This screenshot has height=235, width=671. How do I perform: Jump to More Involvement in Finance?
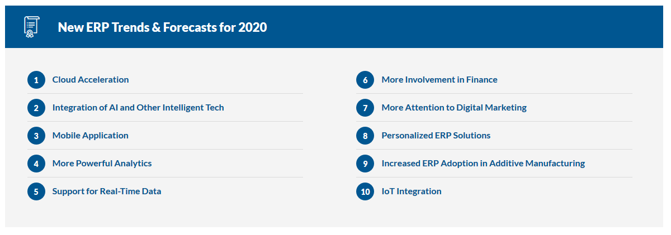pyautogui.click(x=440, y=80)
